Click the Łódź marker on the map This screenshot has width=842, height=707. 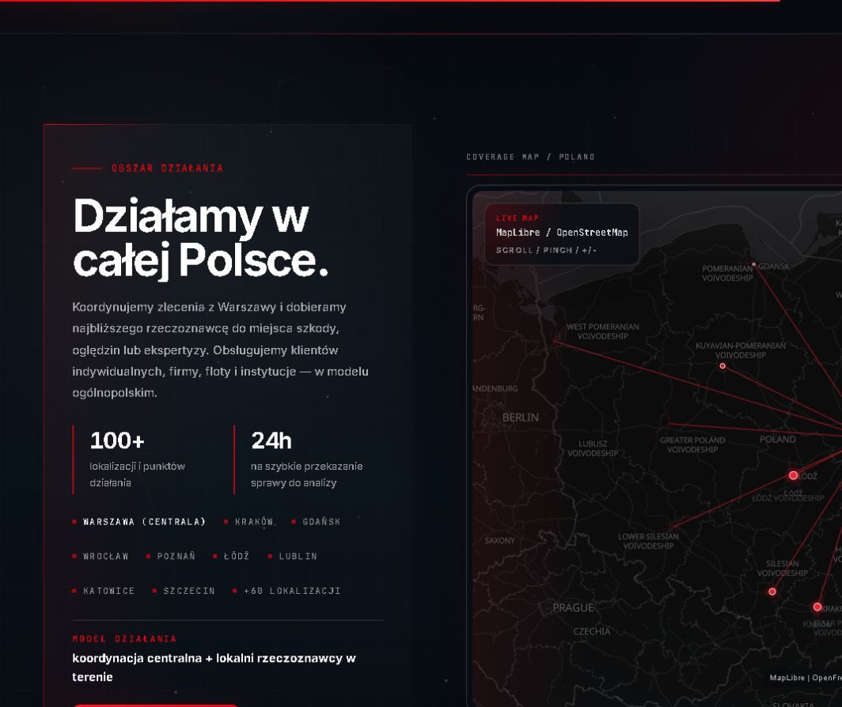tap(793, 475)
